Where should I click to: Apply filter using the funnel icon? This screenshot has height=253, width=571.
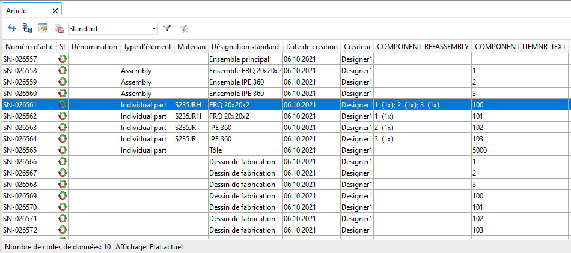point(168,28)
